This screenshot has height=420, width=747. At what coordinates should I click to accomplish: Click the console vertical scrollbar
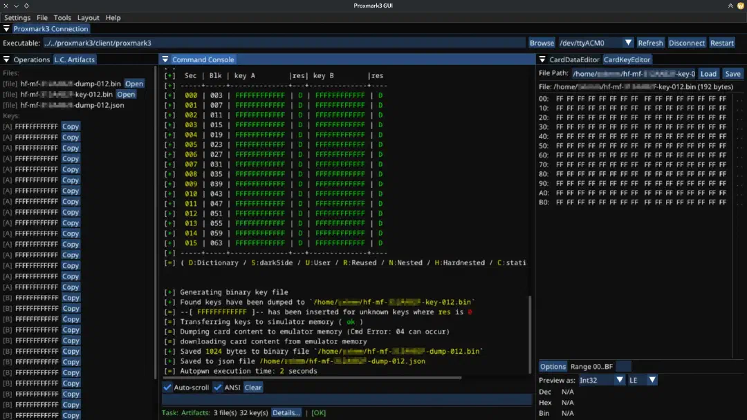click(530, 334)
